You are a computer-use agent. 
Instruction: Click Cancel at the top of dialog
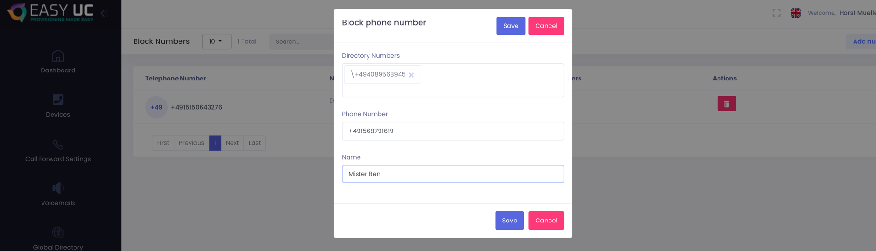pos(546,26)
